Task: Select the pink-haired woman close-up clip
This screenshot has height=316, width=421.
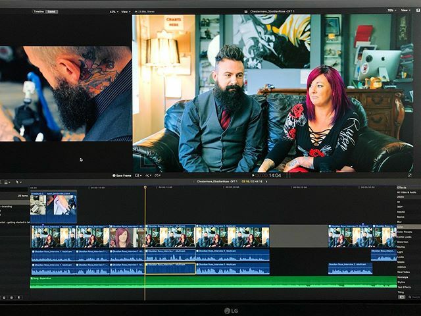Action: pos(127,236)
